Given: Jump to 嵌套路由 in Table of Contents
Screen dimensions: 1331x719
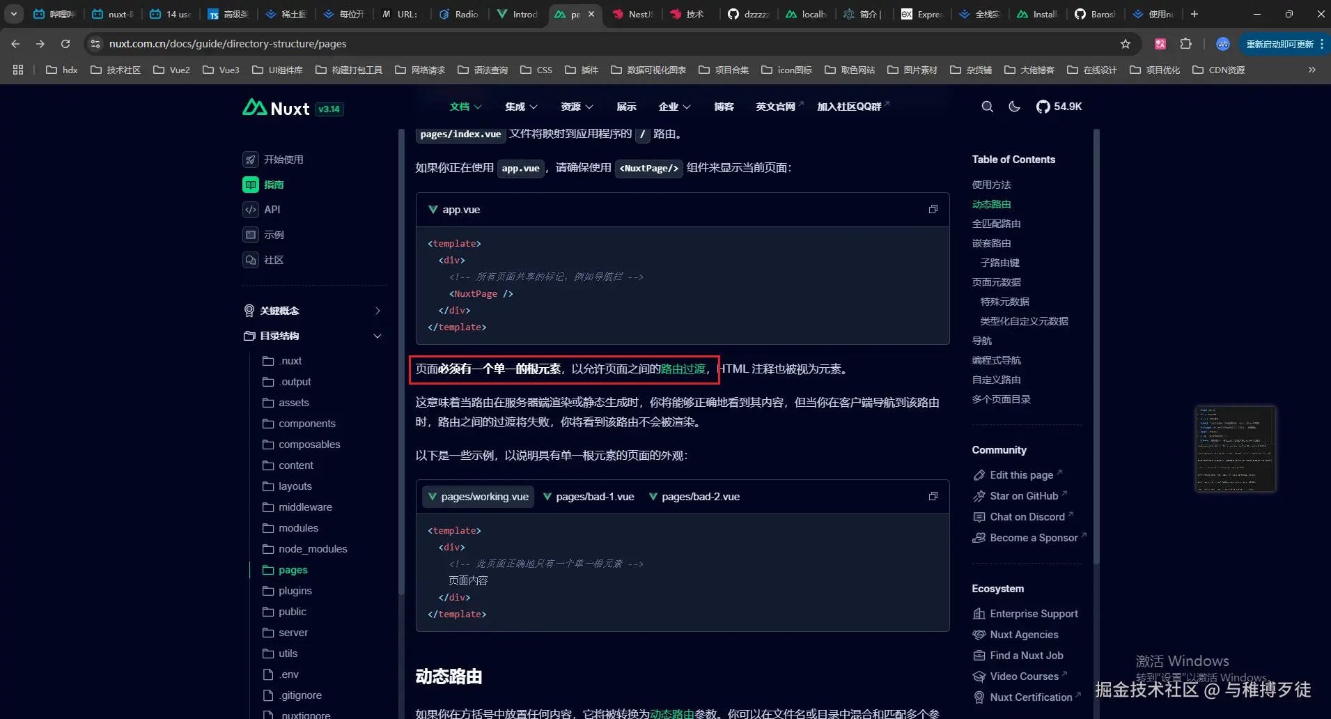Looking at the screenshot, I should coord(991,243).
